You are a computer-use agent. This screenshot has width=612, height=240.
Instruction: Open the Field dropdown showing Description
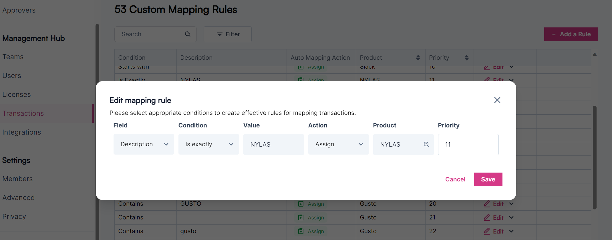[144, 144]
